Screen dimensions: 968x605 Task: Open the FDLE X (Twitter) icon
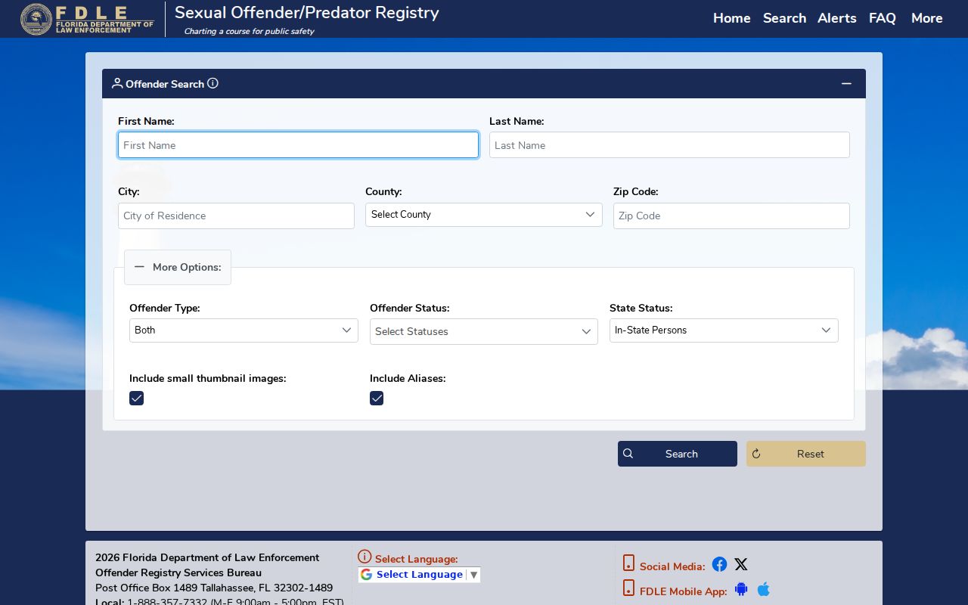(x=741, y=564)
